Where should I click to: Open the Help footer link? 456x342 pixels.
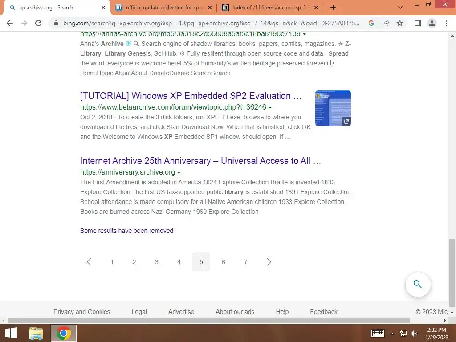pyautogui.click(x=282, y=312)
